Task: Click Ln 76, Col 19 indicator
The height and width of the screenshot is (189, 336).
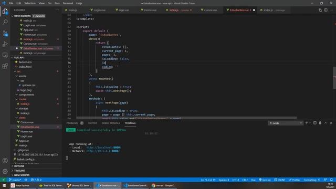Action: coord(208,180)
